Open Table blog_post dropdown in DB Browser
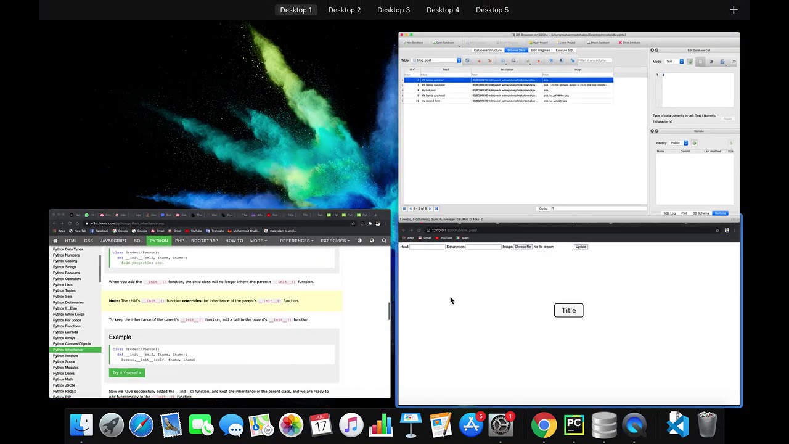This screenshot has height=444, width=789. (436, 60)
